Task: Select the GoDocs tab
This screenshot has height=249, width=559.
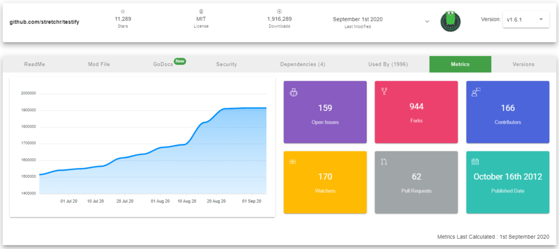Action: [x=163, y=64]
